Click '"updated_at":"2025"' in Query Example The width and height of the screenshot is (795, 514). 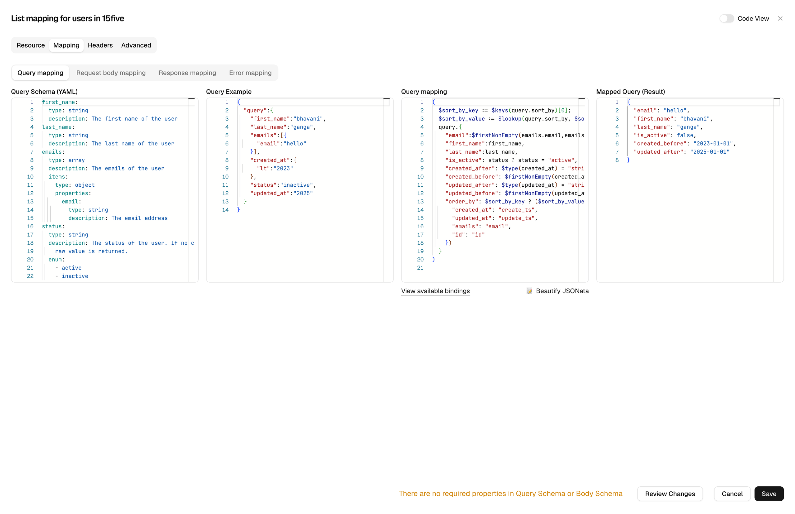coord(281,193)
